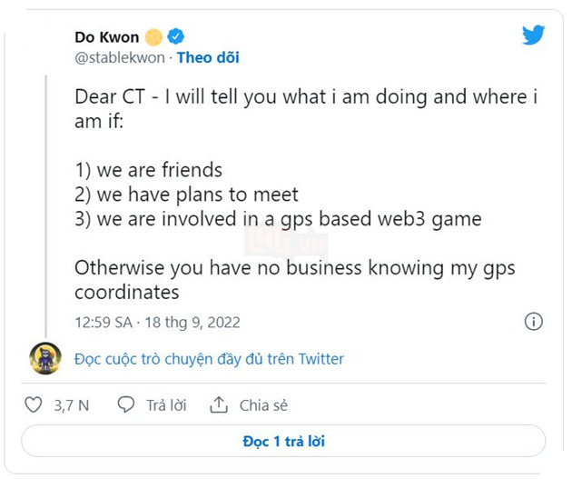
Task: Click the yellow moon emoji beside Do Kwon
Action: tap(153, 36)
